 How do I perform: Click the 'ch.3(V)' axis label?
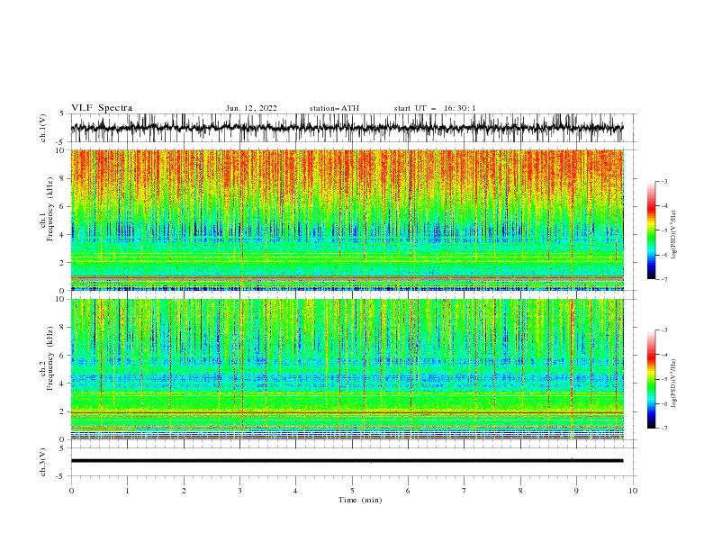pyautogui.click(x=43, y=462)
